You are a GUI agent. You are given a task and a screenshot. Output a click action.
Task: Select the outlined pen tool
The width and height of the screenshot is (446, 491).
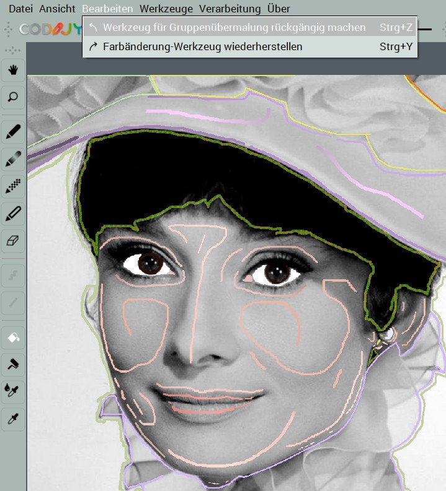click(x=13, y=214)
